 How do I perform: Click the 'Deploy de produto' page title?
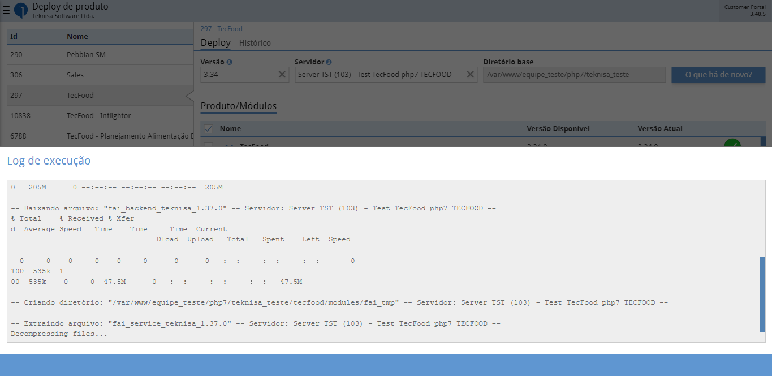coord(70,7)
